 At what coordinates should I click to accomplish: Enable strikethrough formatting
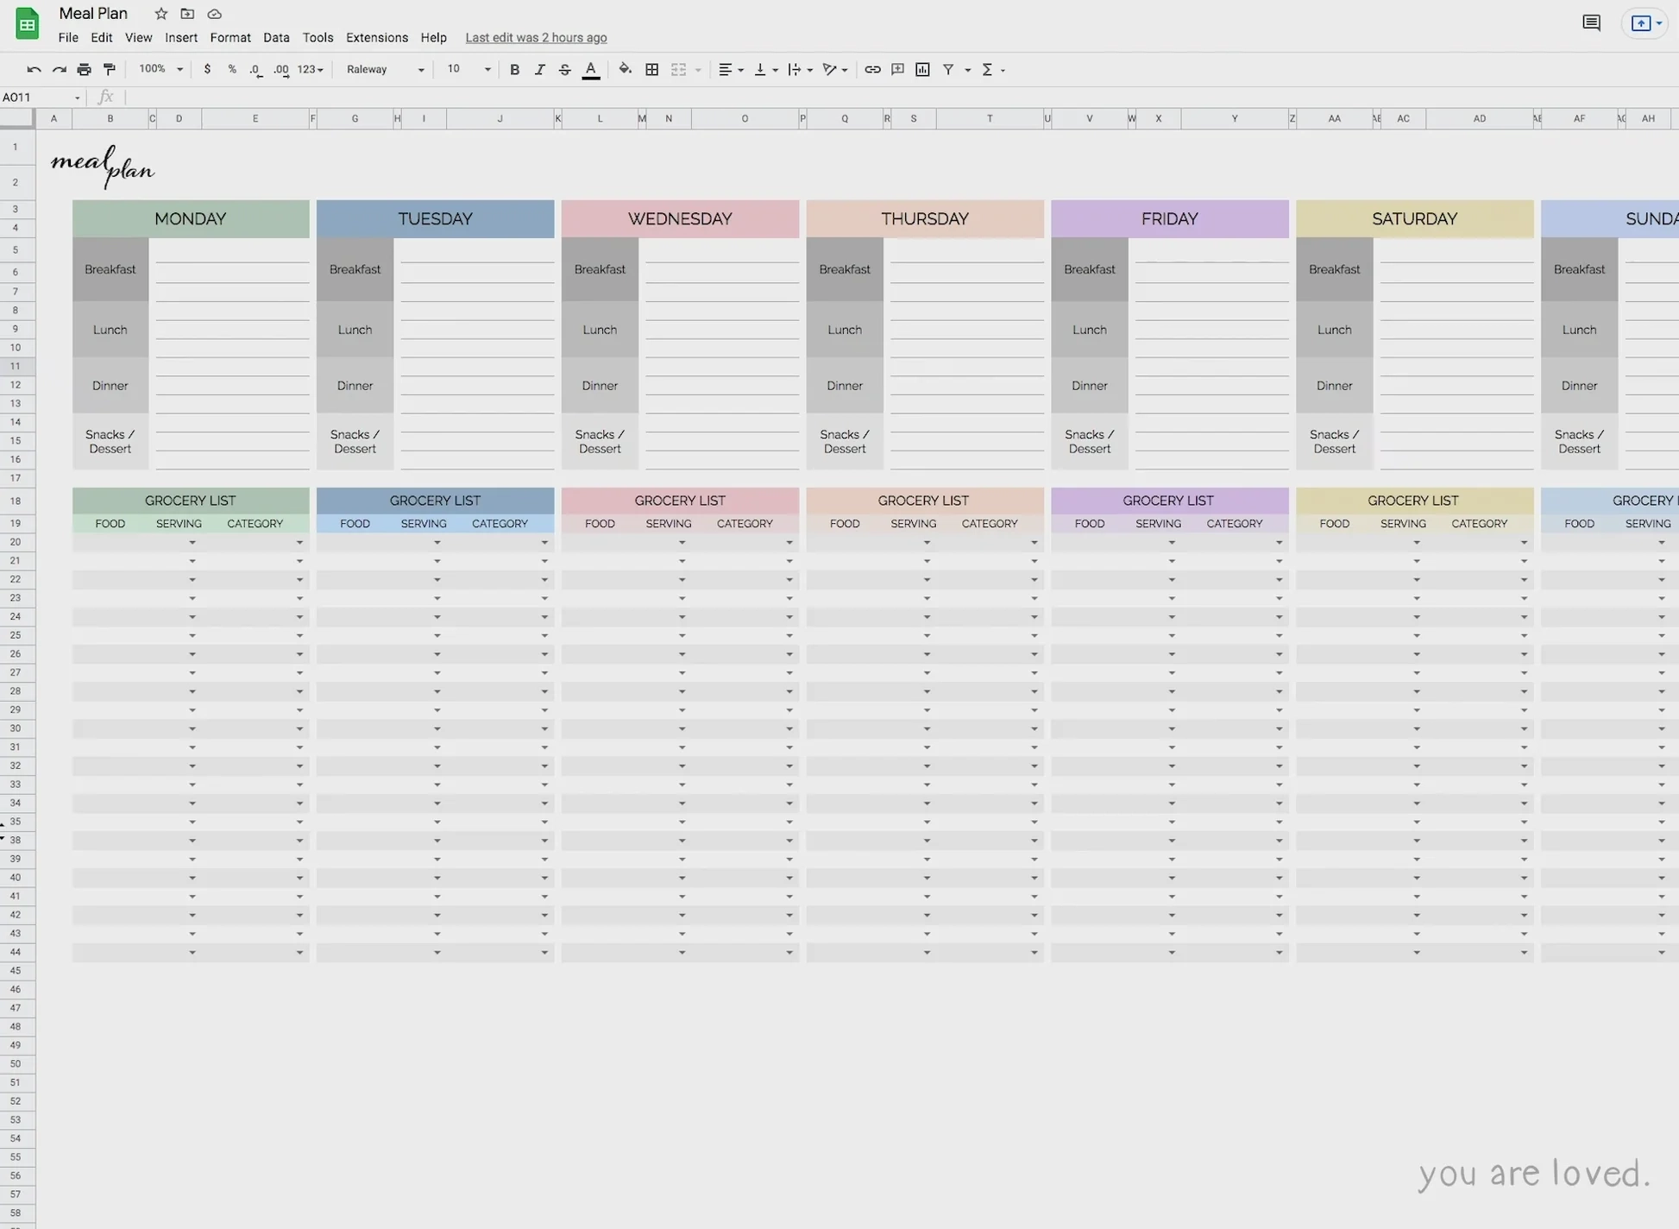point(564,69)
